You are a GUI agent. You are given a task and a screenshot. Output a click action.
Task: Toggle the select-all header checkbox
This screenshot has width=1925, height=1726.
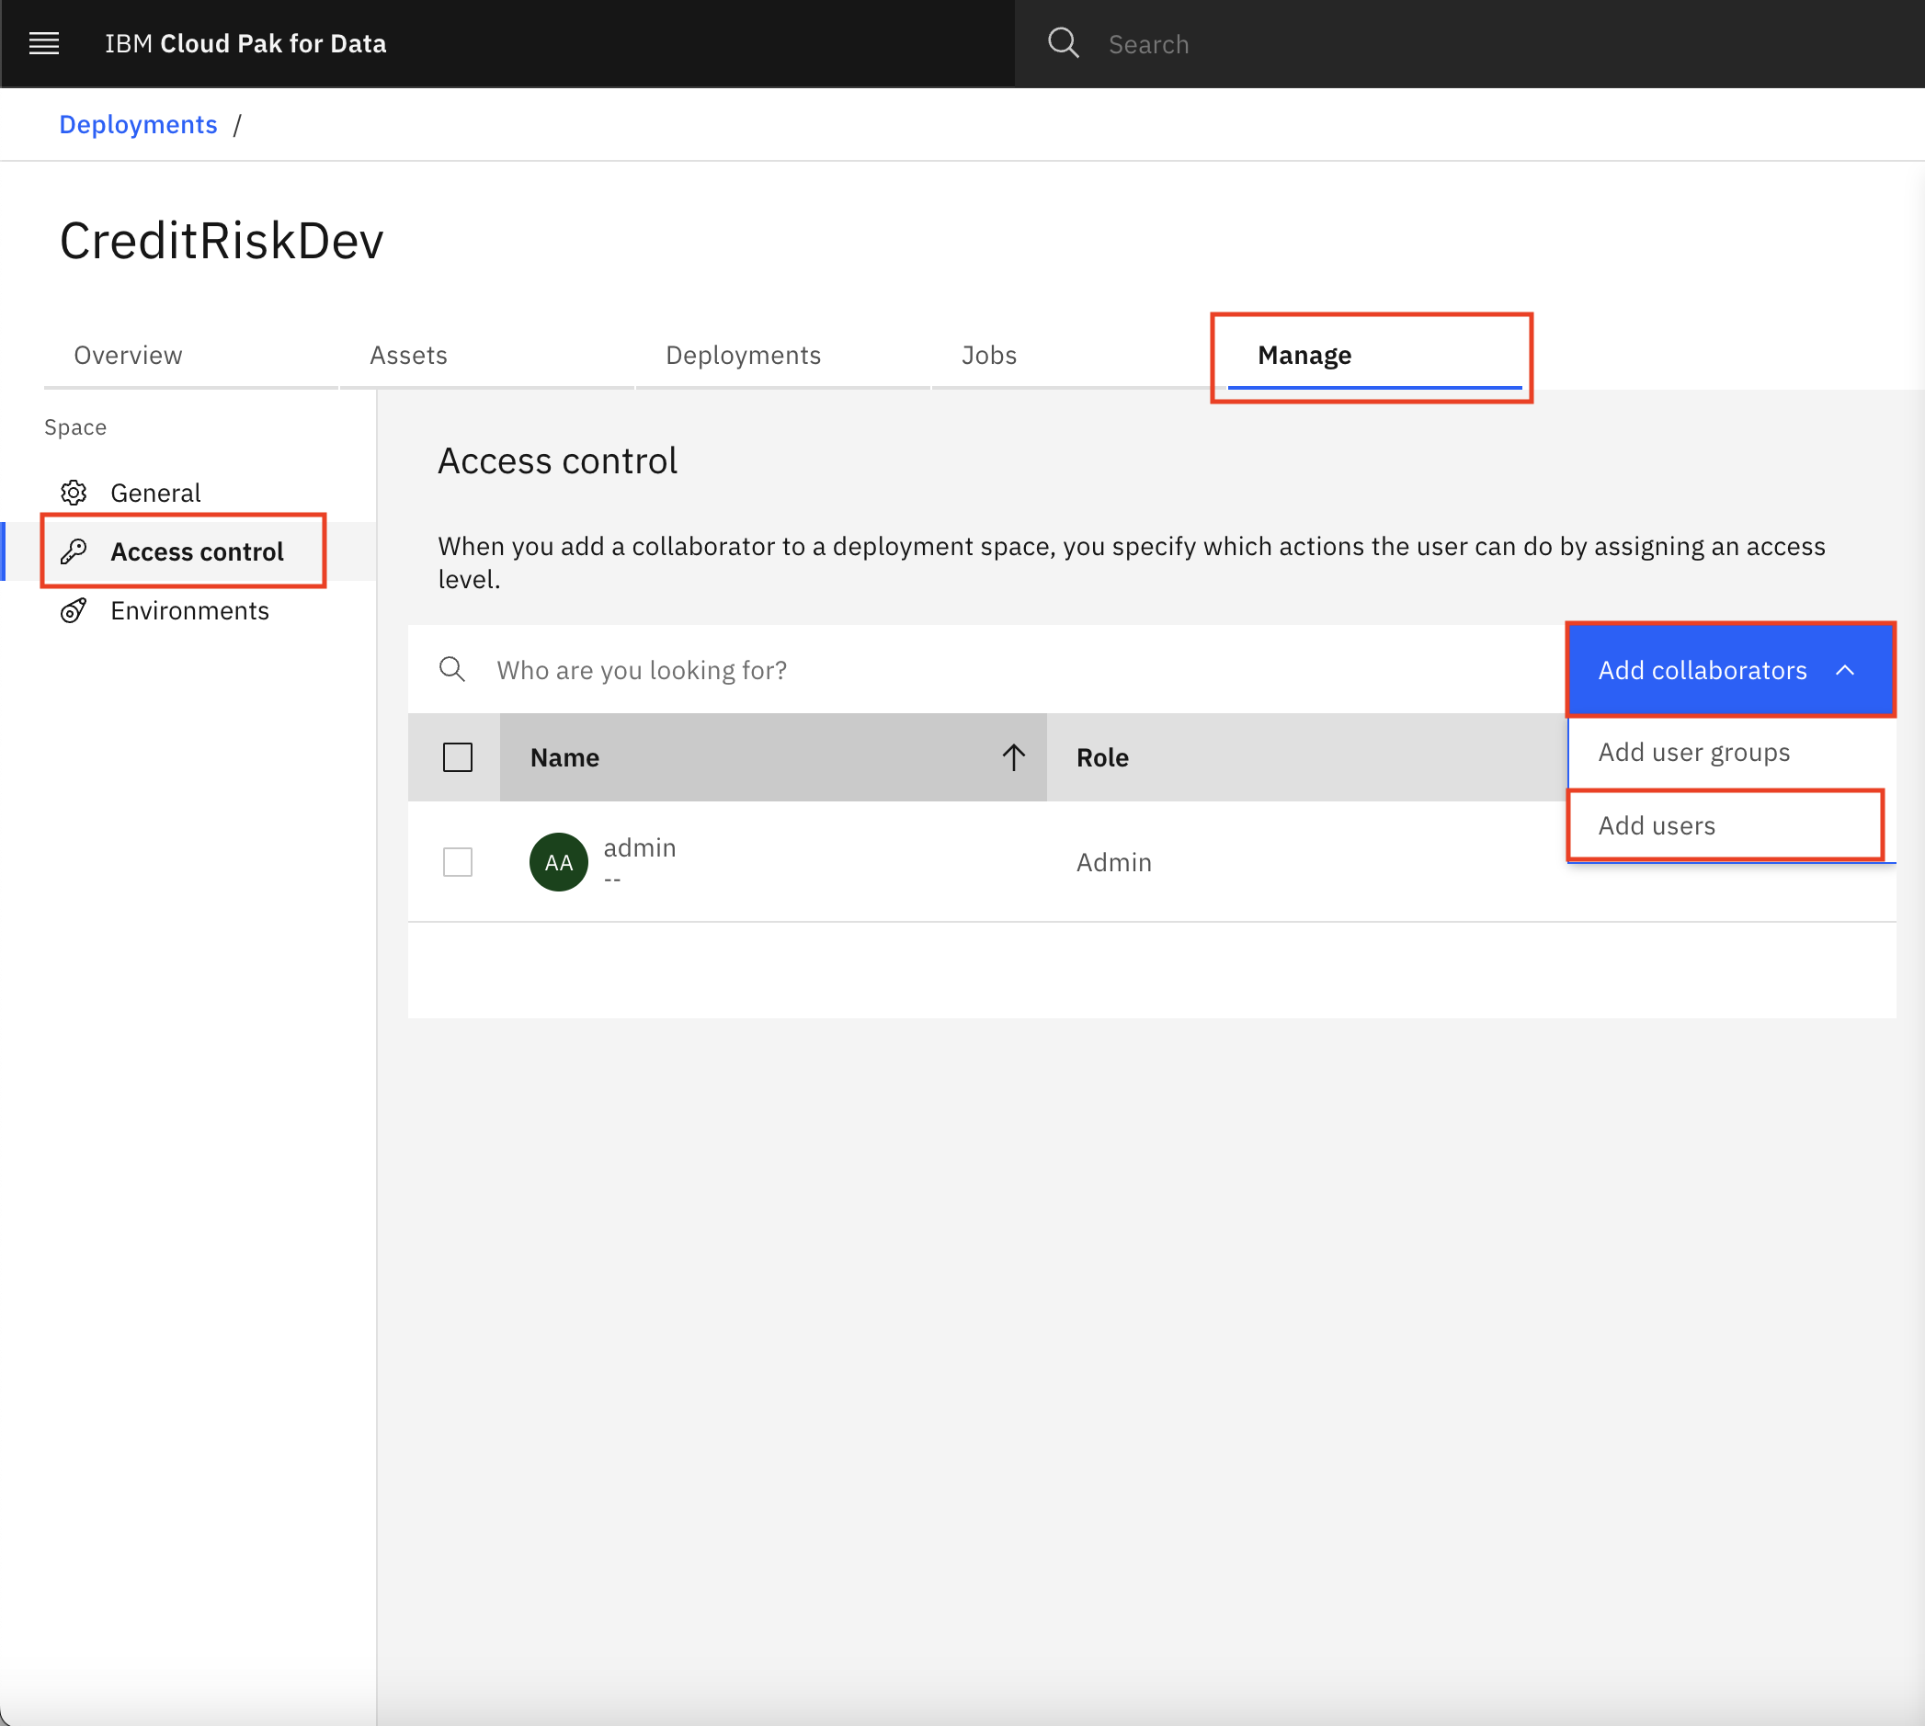[459, 756]
